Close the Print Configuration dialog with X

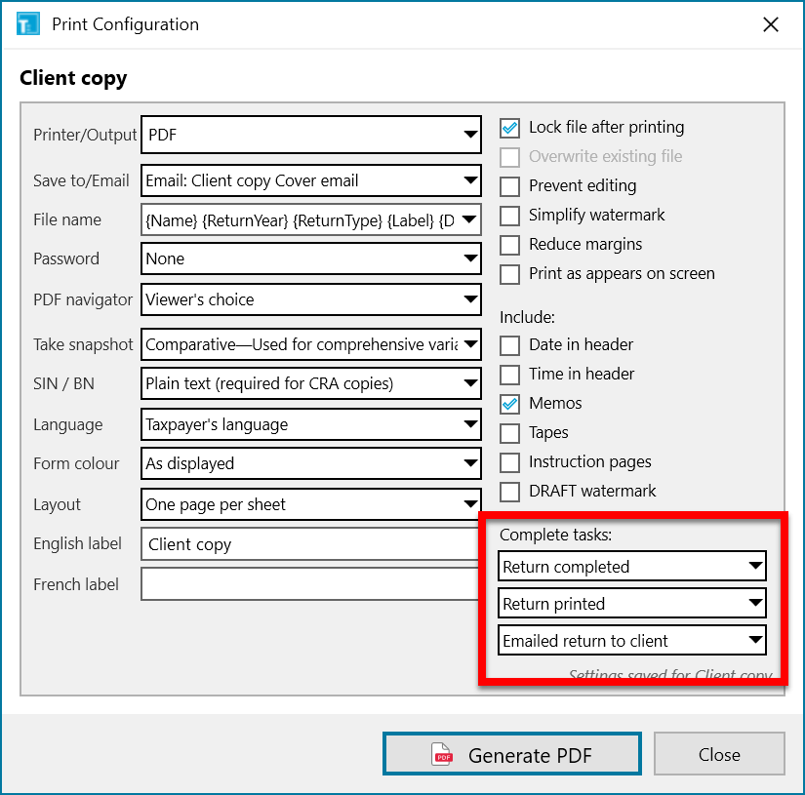pos(771,24)
